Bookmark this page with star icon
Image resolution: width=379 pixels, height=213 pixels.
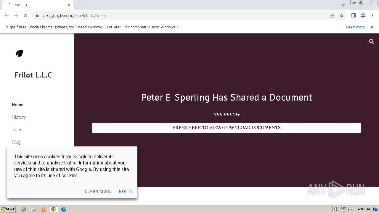pos(342,15)
